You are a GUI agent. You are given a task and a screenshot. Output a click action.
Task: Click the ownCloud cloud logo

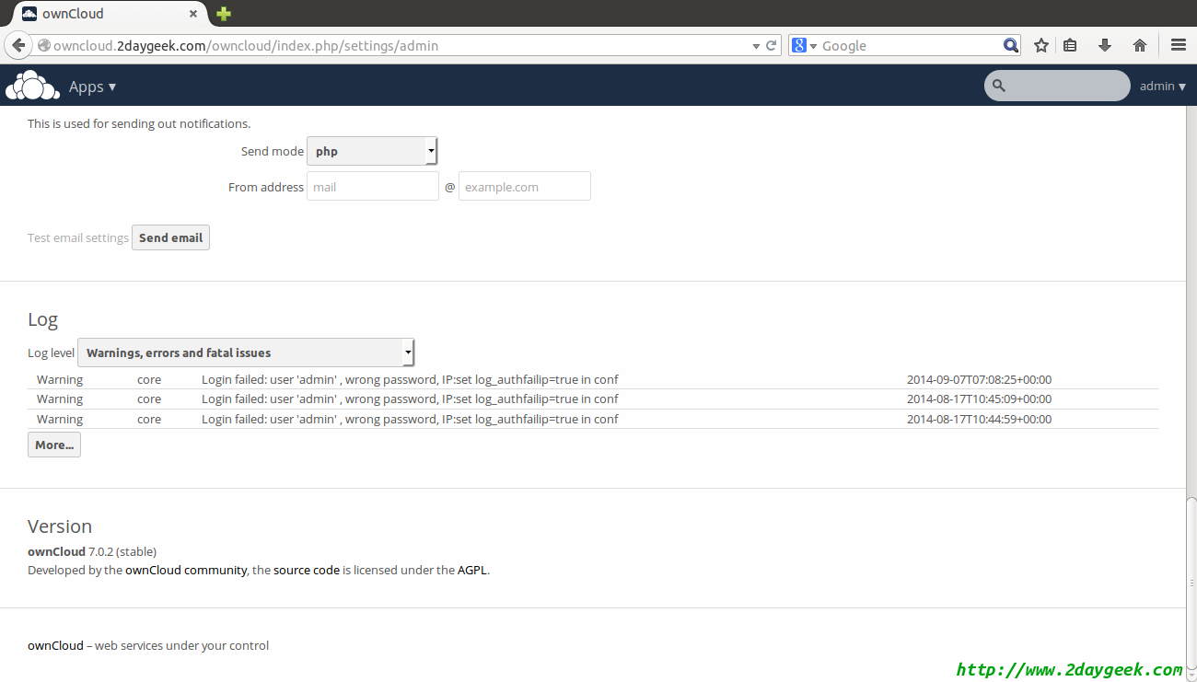[x=32, y=86]
